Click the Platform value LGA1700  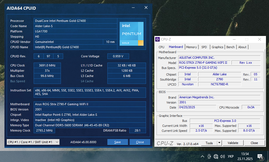click(75, 31)
